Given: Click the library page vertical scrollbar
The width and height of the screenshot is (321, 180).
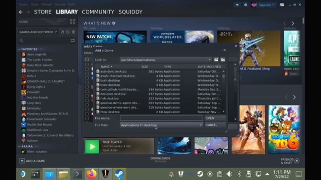Looking at the screenshot, I should tap(303, 21).
